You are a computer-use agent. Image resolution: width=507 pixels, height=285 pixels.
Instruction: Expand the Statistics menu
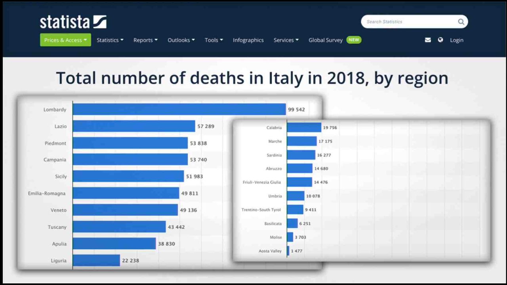[110, 40]
